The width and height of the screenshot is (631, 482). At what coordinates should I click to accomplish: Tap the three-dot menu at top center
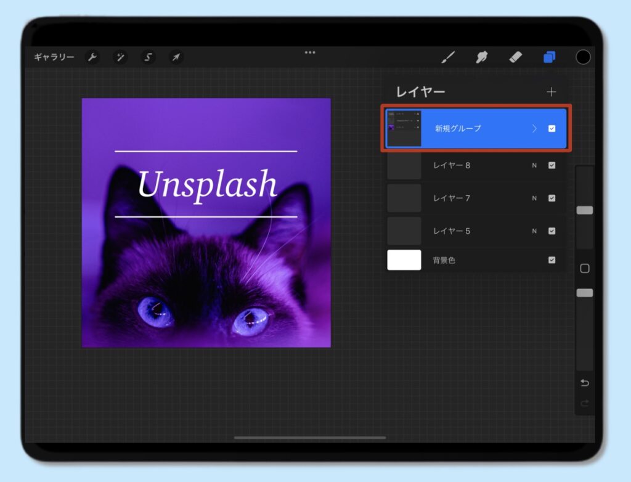tap(310, 52)
